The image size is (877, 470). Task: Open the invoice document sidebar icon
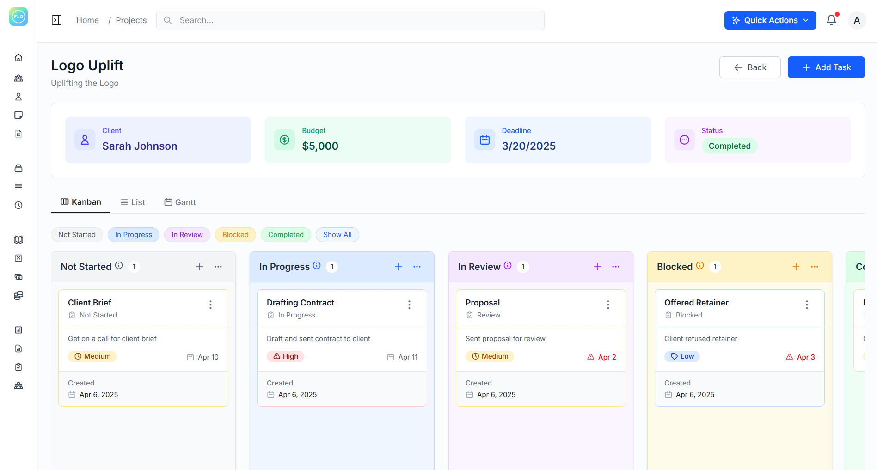coord(18,134)
